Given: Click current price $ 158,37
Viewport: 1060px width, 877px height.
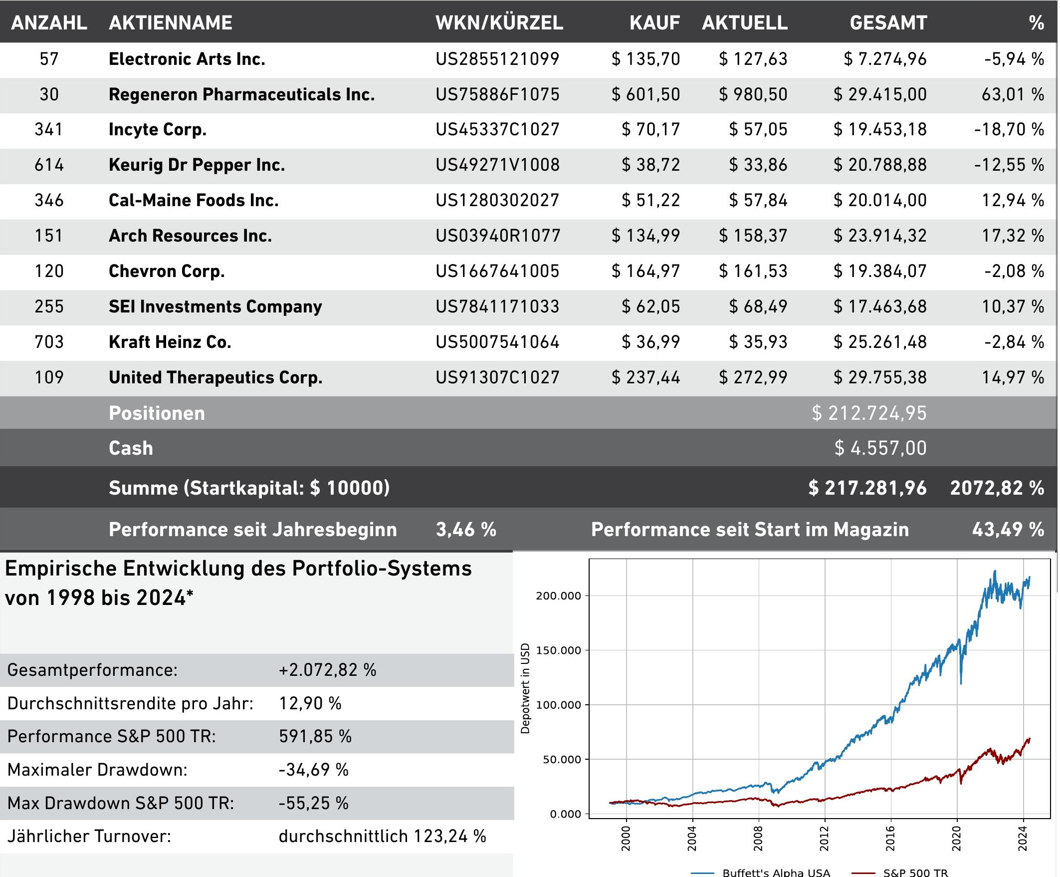Looking at the screenshot, I should (x=753, y=236).
